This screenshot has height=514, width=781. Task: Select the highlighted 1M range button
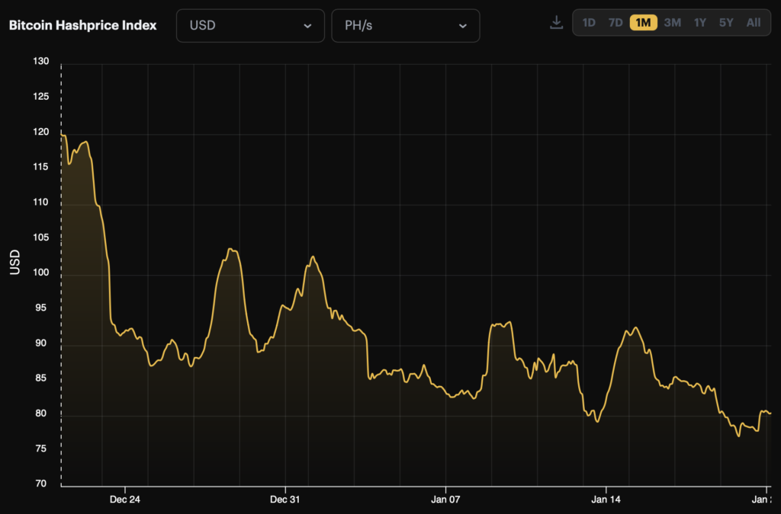point(643,23)
